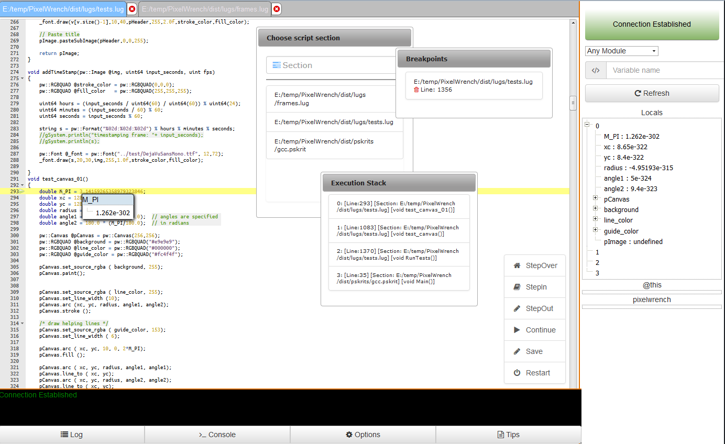Expand the pCanvas local variable node
Image resolution: width=725 pixels, height=444 pixels.
pos(596,199)
